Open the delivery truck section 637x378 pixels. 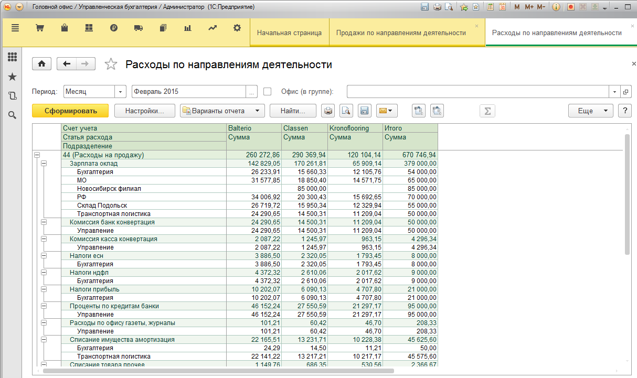pyautogui.click(x=139, y=28)
